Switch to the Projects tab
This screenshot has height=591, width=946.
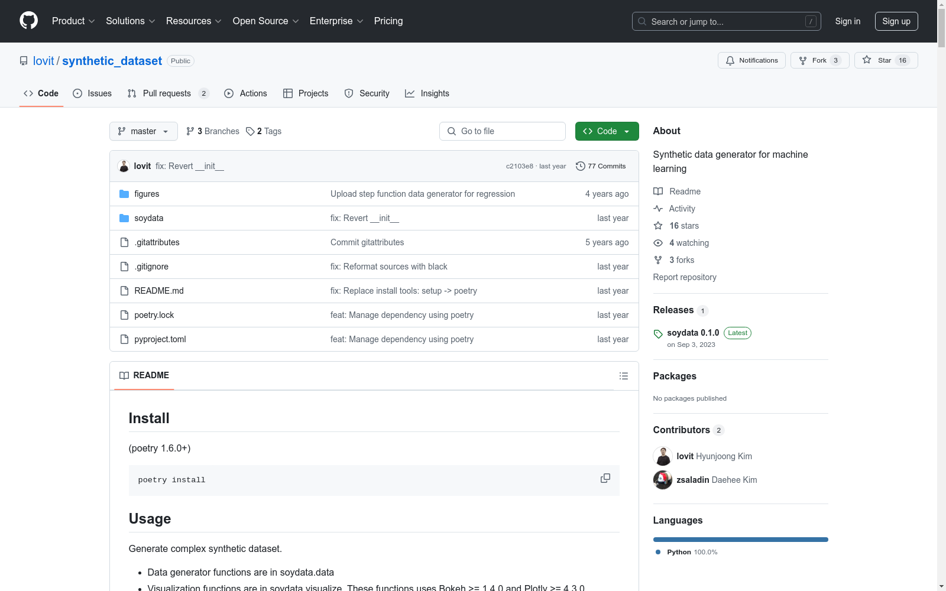(306, 93)
